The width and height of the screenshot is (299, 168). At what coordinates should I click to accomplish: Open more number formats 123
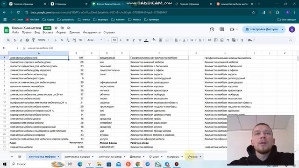(x=80, y=40)
